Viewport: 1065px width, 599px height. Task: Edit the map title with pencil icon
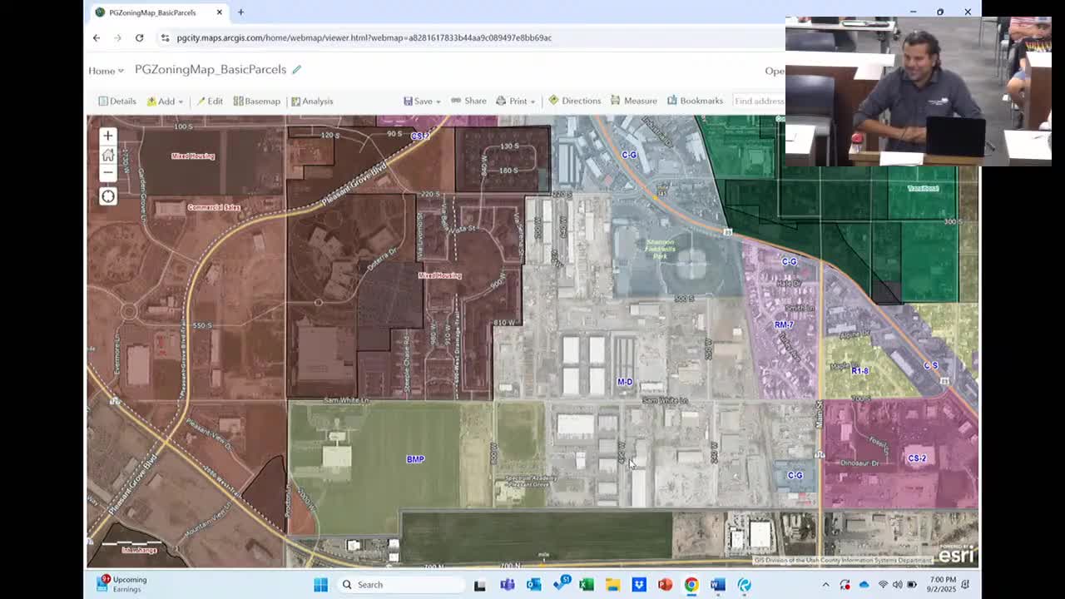296,70
